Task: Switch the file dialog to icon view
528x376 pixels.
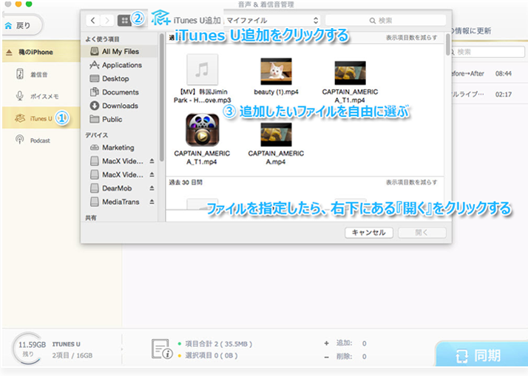Action: coord(124,20)
